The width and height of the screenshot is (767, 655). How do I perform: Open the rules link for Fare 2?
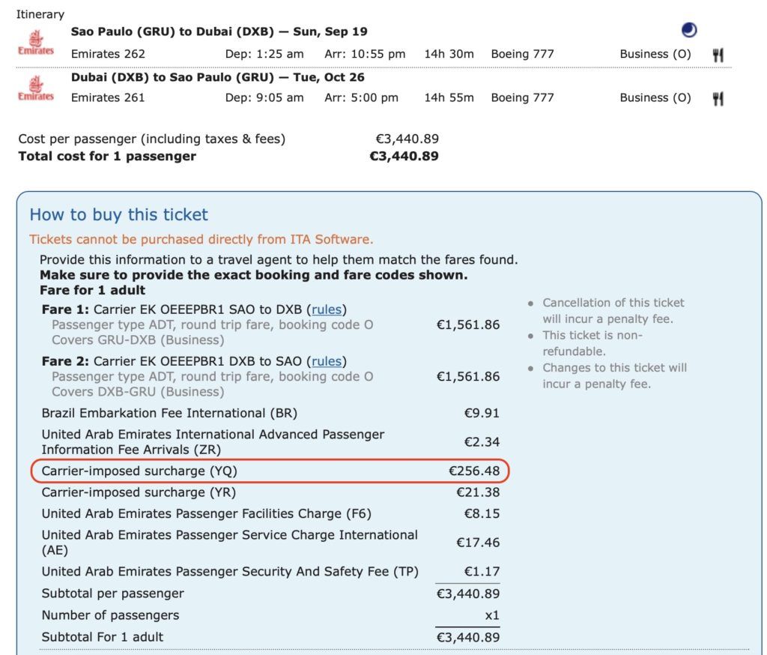pyautogui.click(x=327, y=361)
